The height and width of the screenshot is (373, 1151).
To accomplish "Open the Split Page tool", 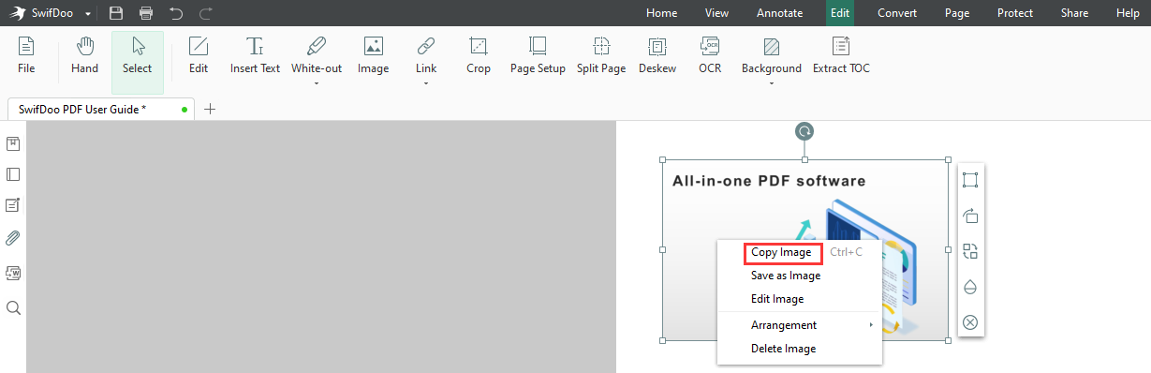I will pyautogui.click(x=601, y=56).
